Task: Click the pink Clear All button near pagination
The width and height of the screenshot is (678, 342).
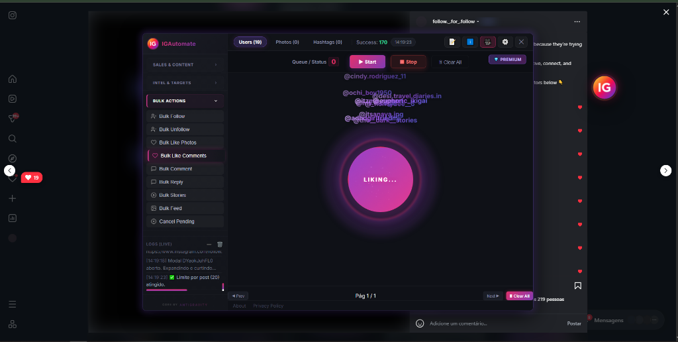Action: [519, 296]
